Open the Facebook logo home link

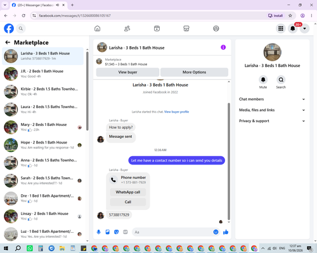9,28
